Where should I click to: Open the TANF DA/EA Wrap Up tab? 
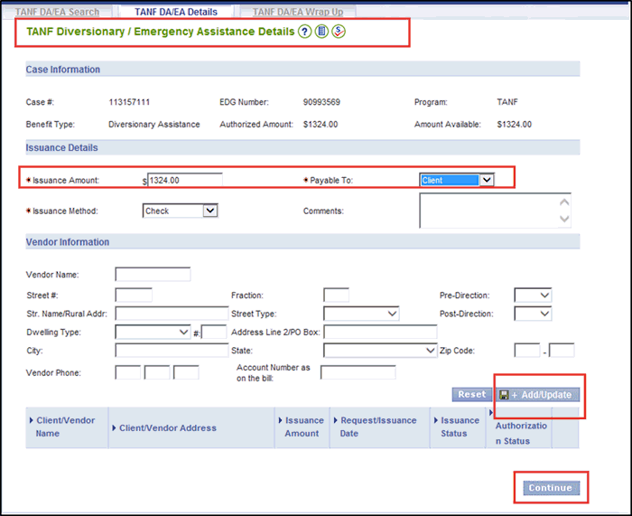pyautogui.click(x=298, y=12)
